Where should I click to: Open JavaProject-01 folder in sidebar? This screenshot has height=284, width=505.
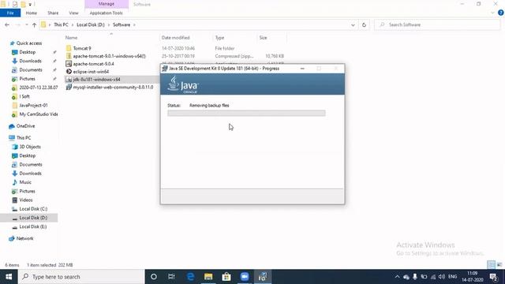[x=33, y=105]
